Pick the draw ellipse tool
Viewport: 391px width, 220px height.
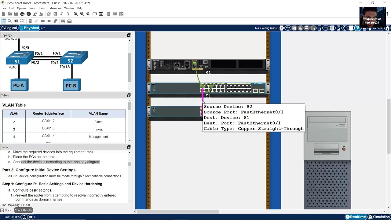click(x=49, y=21)
